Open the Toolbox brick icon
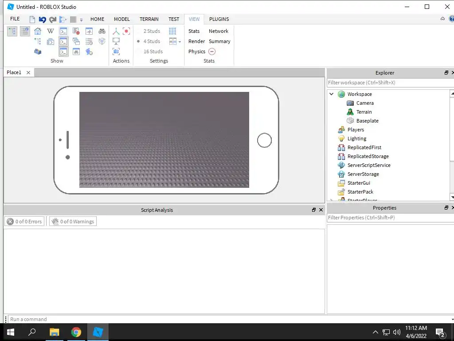The height and width of the screenshot is (341, 454). (38, 52)
